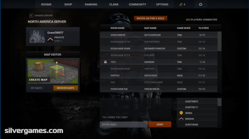Click the Change Server back-arrow icon
The height and width of the screenshot is (139, 249).
[x=31, y=16]
